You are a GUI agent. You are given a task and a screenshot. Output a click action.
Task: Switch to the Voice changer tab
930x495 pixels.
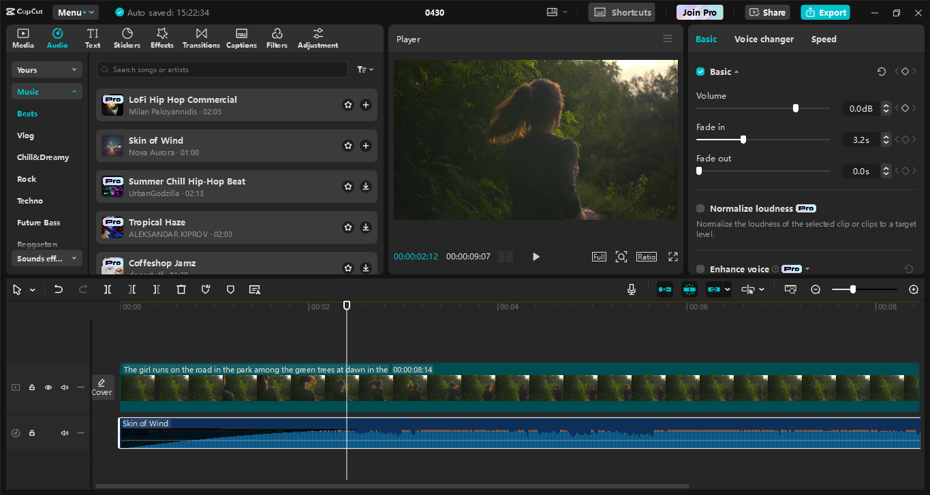click(x=764, y=39)
